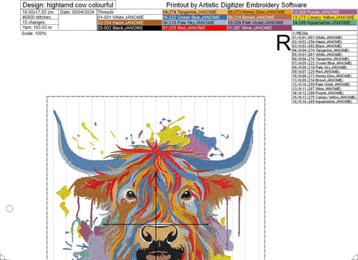Click the 'Scale: 100%' label
This screenshot has height=260, width=358.
34,34
